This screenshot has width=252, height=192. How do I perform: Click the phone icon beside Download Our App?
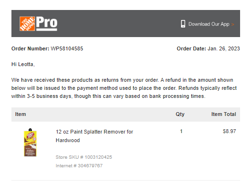pyautogui.click(x=183, y=24)
